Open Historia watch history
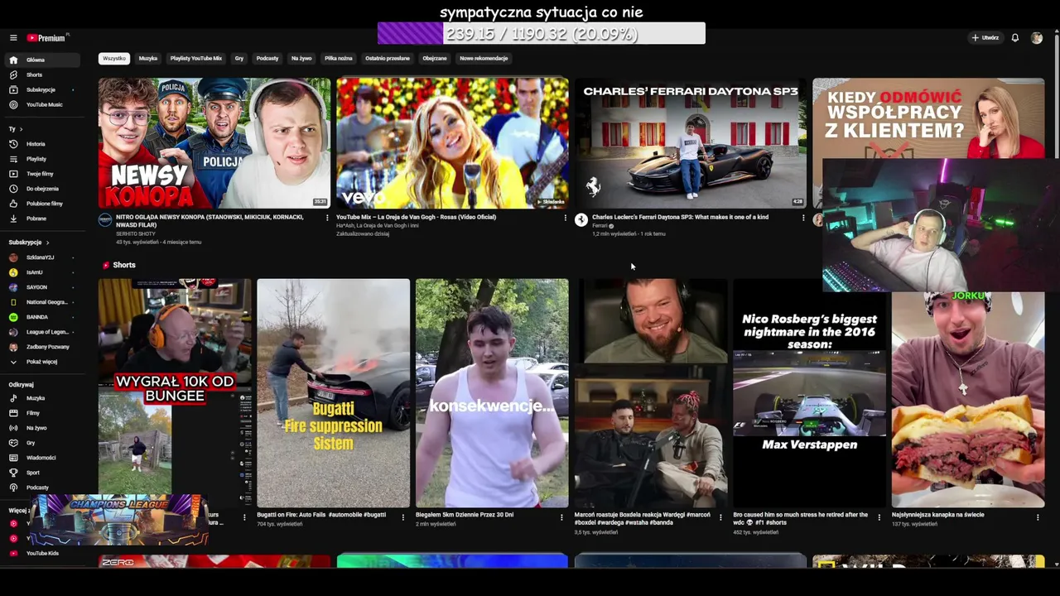Viewport: 1060px width, 596px height. click(41, 144)
